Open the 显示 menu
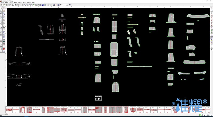 [x=24, y=3]
